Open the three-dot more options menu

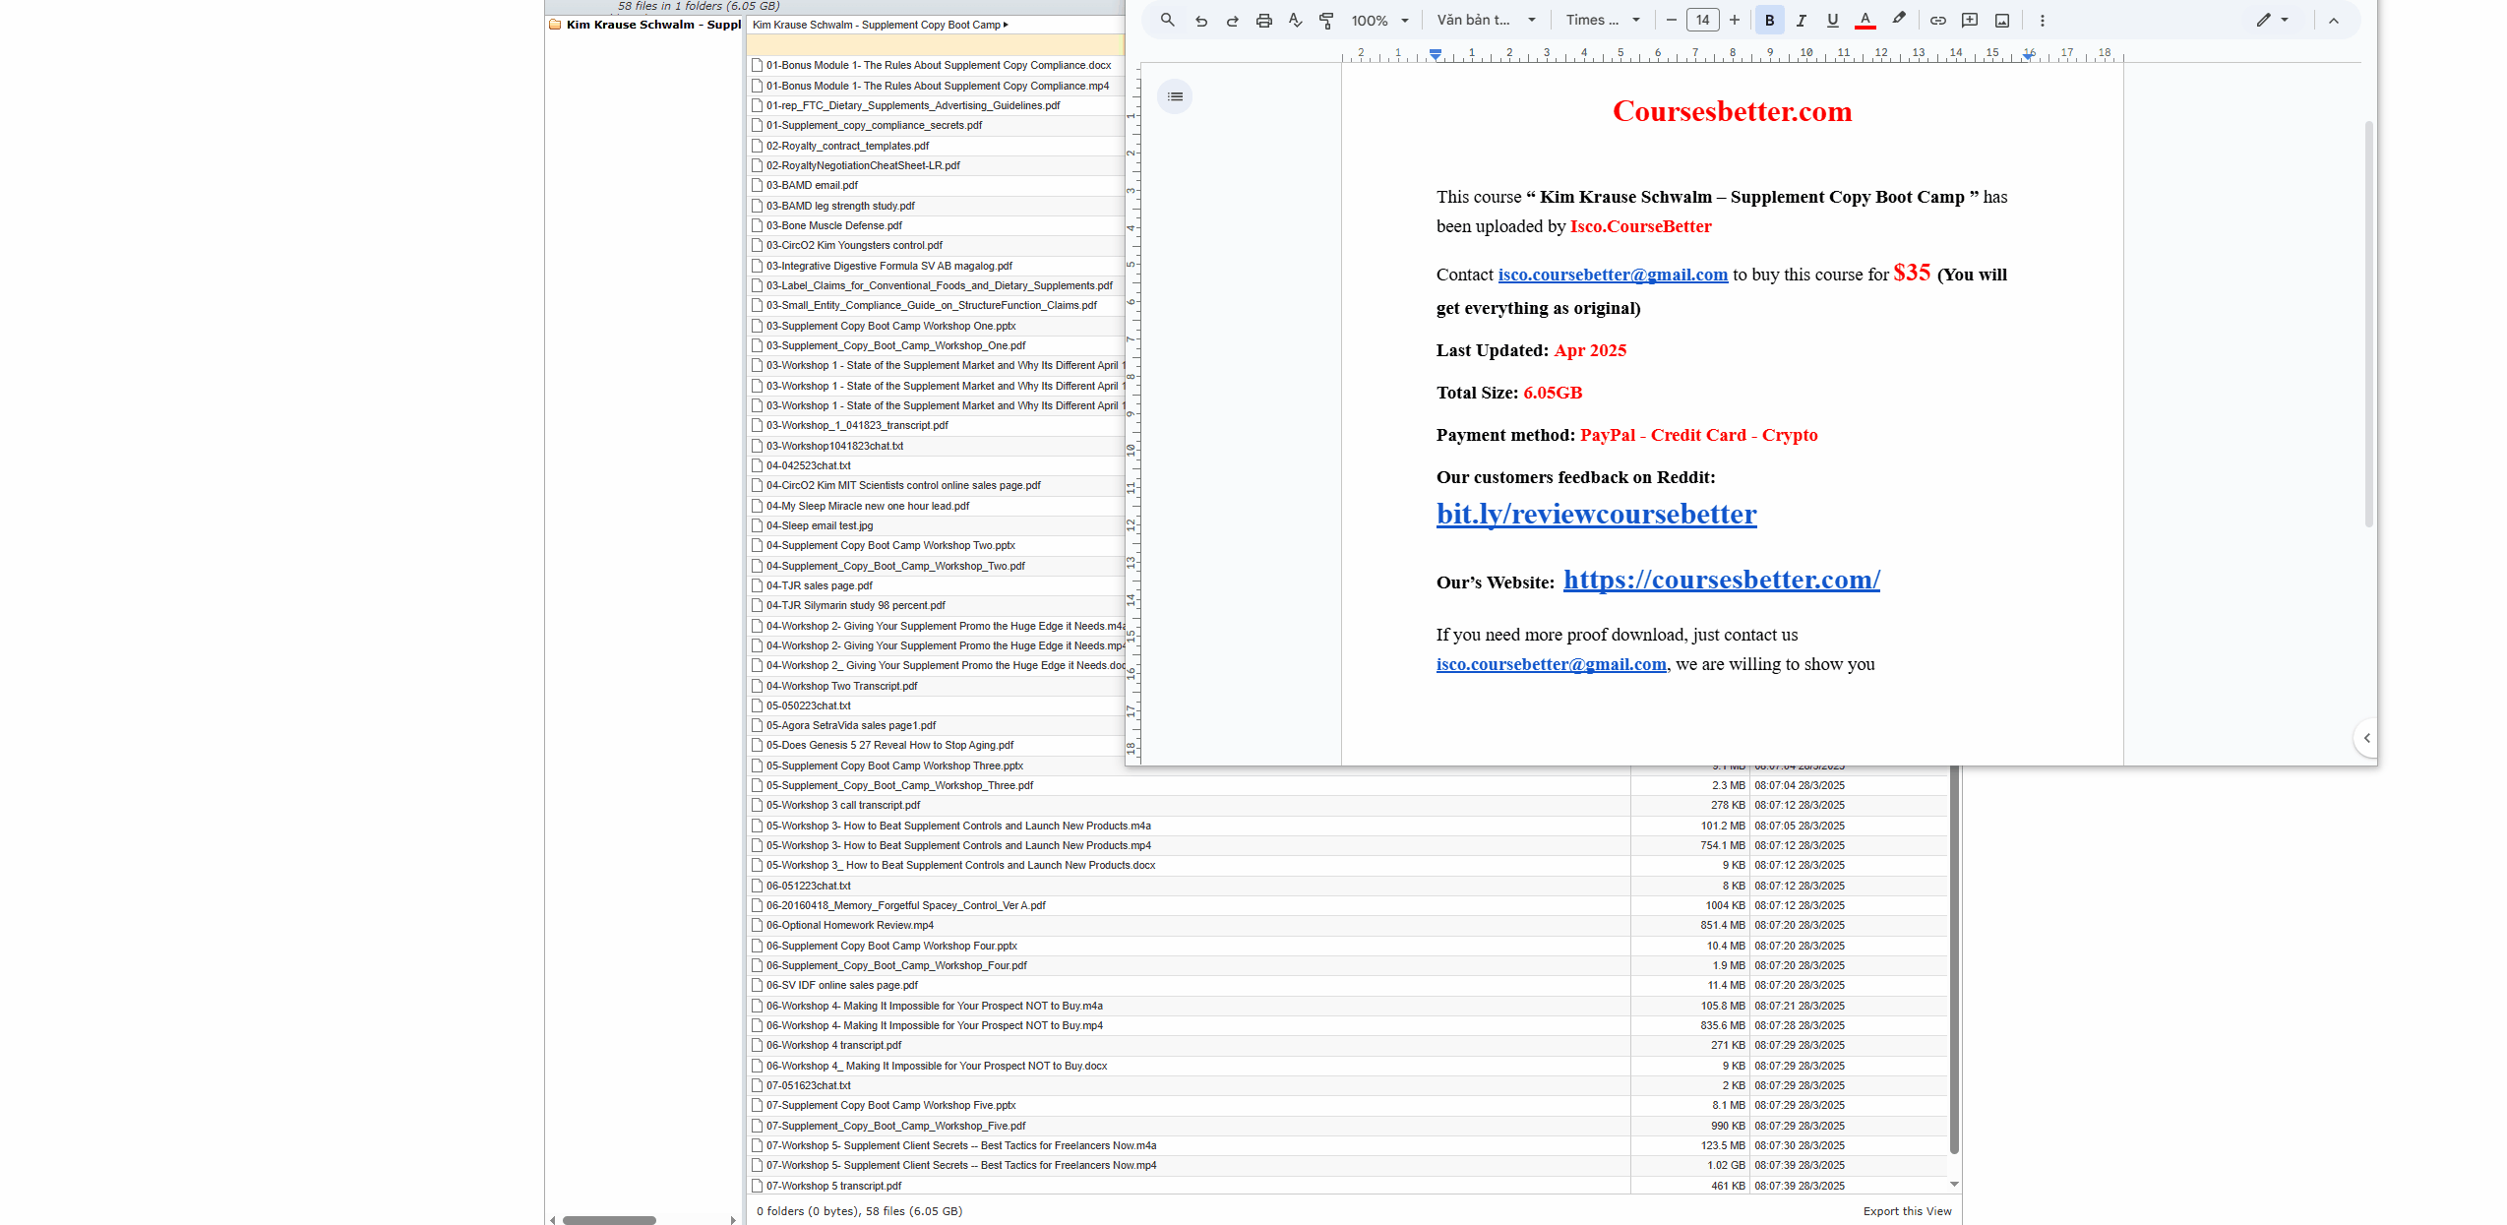2042,20
